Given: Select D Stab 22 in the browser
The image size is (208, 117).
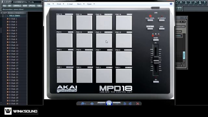Looking at the screenshot, I should pyautogui.click(x=14, y=80).
